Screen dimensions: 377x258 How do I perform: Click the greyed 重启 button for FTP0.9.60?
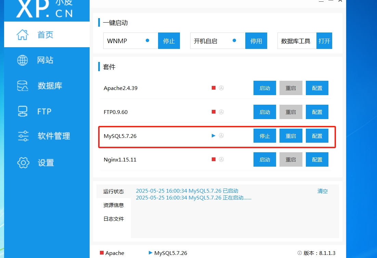point(291,112)
